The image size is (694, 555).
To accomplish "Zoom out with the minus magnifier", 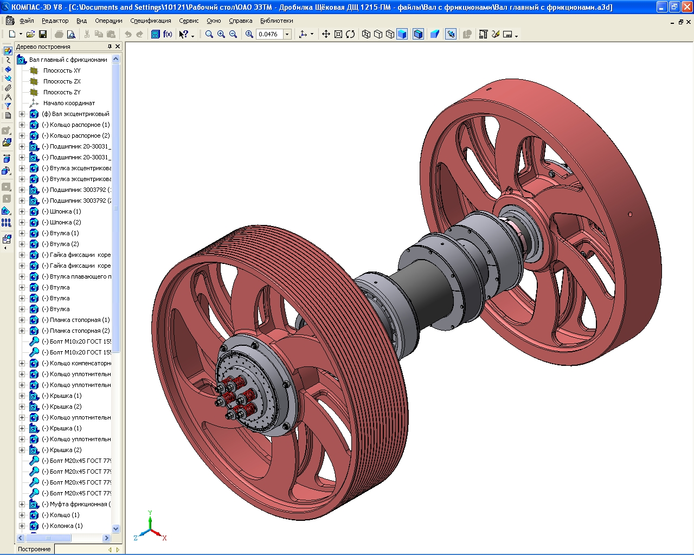I will point(233,34).
